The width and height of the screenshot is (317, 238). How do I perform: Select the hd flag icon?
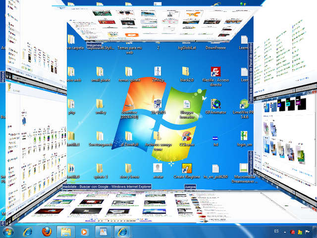click(x=215, y=141)
